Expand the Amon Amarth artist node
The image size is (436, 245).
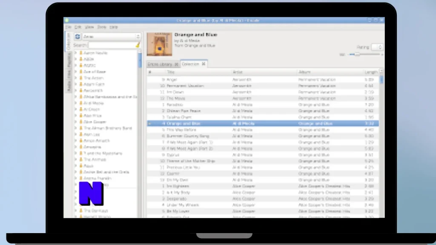click(x=75, y=140)
